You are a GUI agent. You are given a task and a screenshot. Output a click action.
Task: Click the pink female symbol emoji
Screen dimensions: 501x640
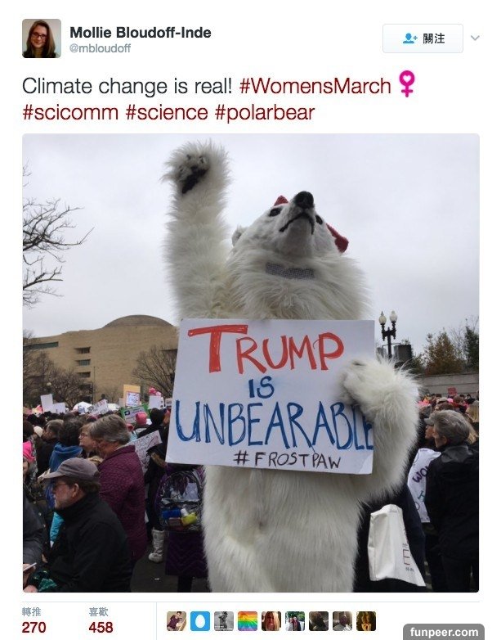(406, 83)
